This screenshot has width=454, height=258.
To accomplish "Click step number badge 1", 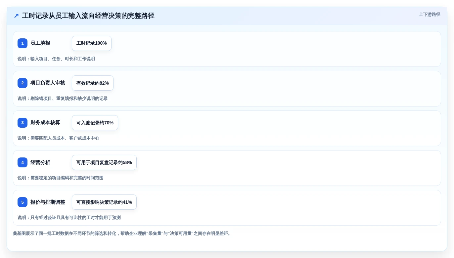I will [x=23, y=43].
